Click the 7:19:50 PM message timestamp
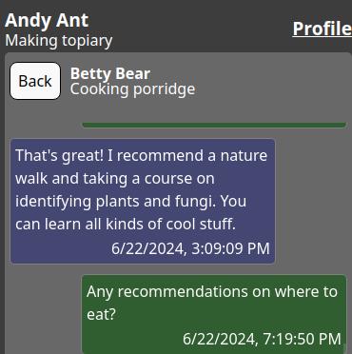352x354 pixels. [x=303, y=339]
